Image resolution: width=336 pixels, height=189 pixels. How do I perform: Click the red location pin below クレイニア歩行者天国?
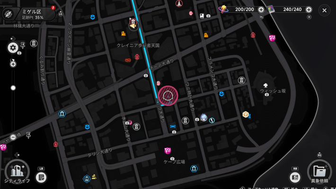click(x=137, y=57)
